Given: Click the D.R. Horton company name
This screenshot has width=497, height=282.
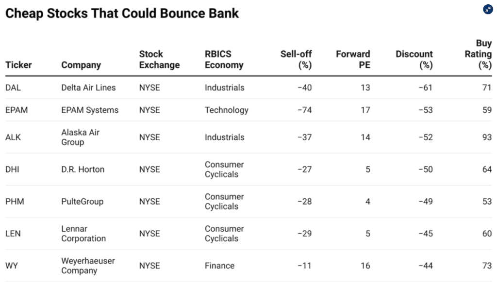Looking at the screenshot, I should tap(83, 169).
